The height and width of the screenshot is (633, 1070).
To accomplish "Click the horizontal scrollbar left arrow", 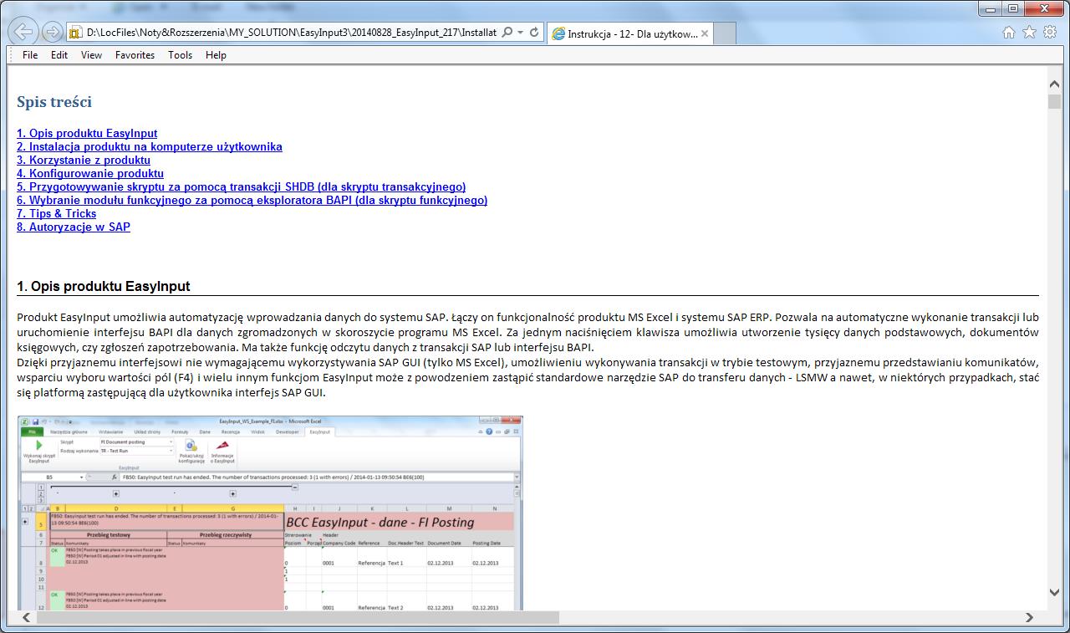I will 27,617.
